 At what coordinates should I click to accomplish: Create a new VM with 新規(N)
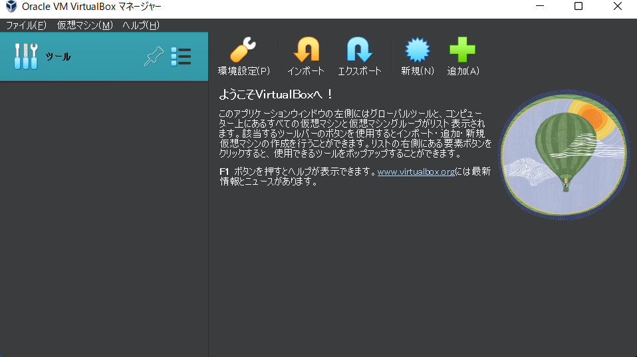(x=417, y=56)
